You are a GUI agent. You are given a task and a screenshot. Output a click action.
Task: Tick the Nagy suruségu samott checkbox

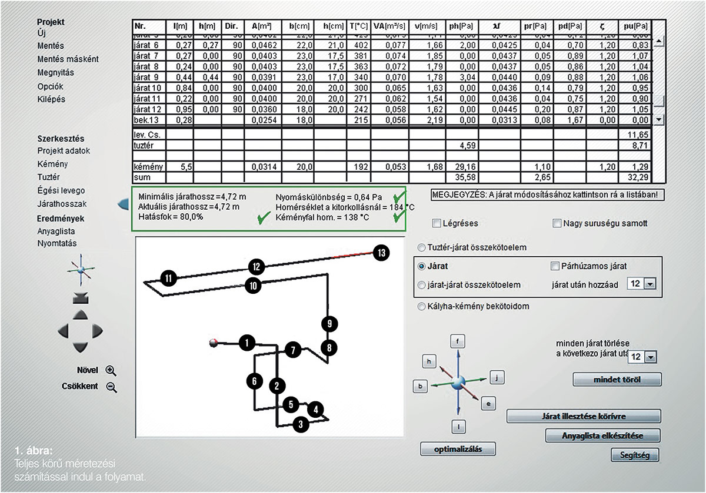click(x=557, y=223)
